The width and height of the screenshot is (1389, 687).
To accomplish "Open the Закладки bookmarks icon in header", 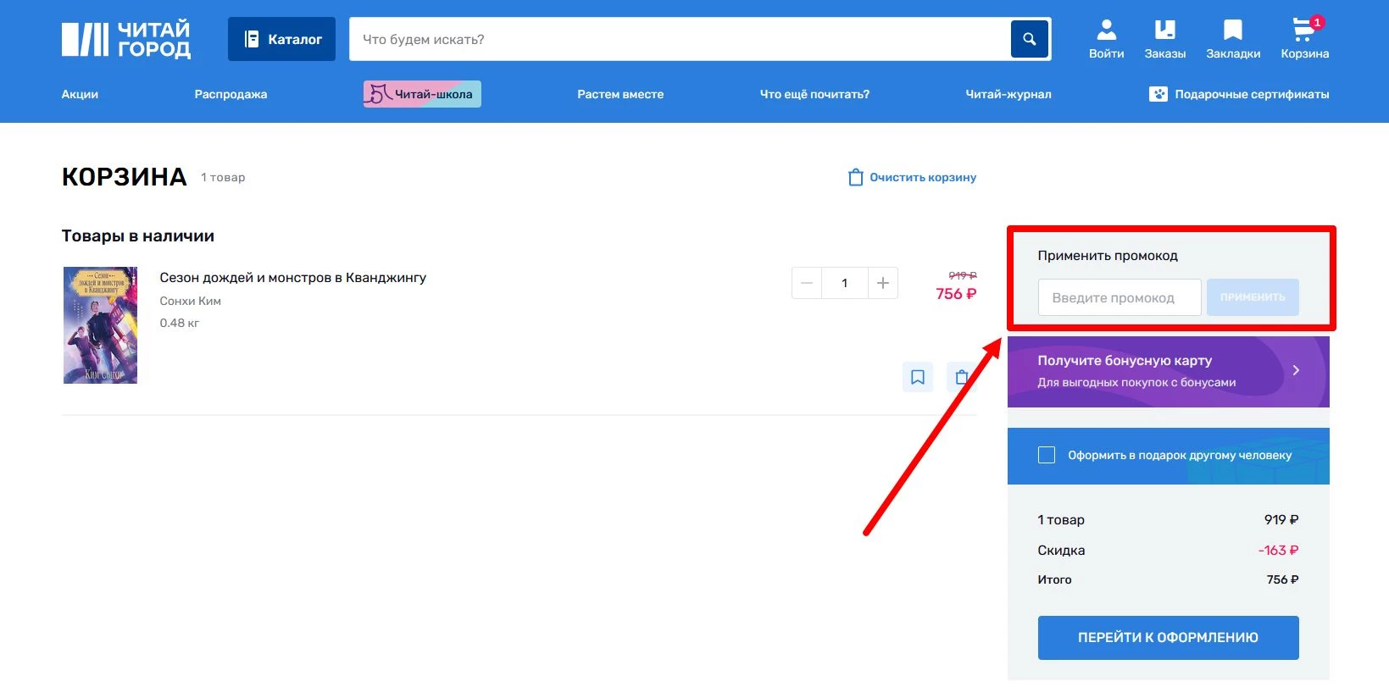I will (1232, 39).
